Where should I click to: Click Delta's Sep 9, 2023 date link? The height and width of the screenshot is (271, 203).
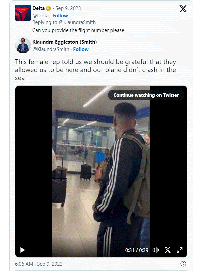pyautogui.click(x=68, y=8)
